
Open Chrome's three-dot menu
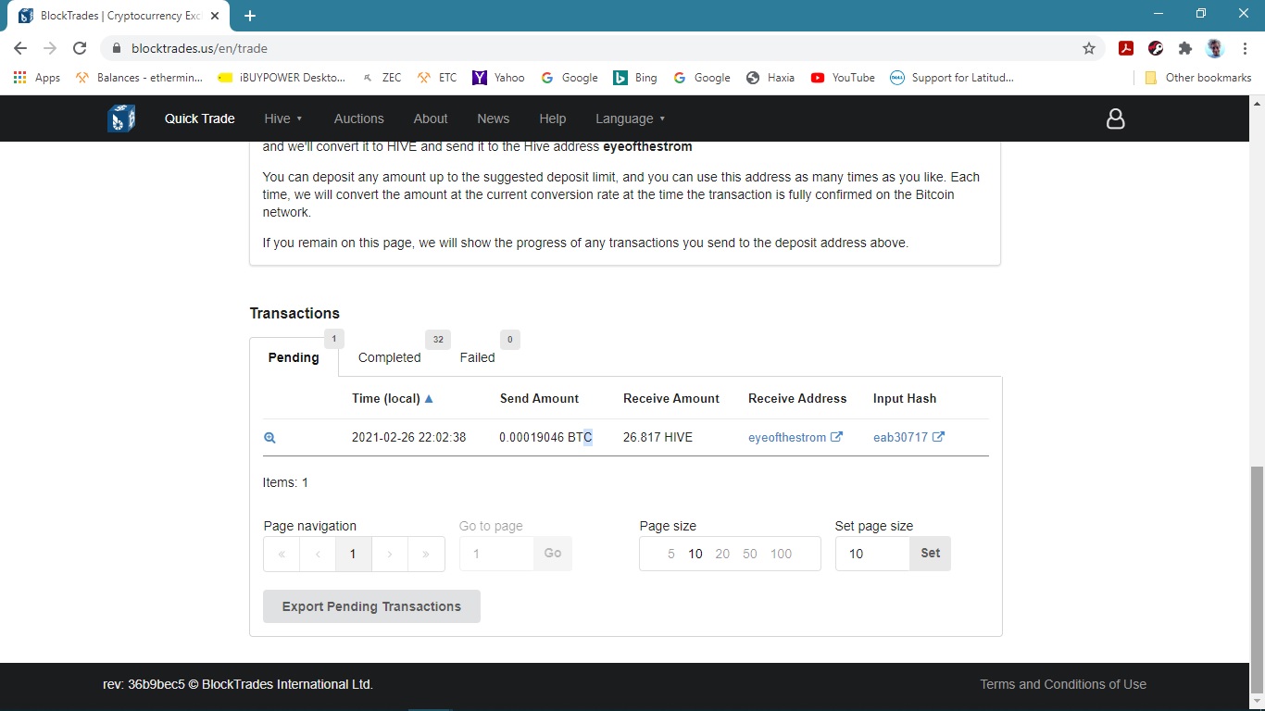[x=1245, y=48]
